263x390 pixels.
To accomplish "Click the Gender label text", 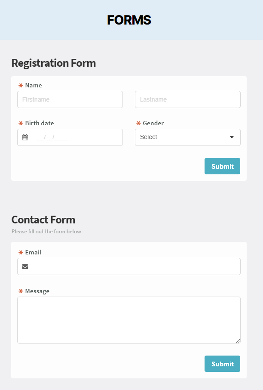I will pyautogui.click(x=153, y=123).
